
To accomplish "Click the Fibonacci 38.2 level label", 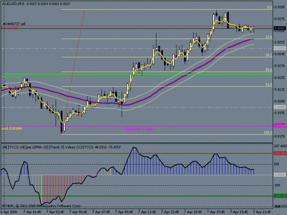I will tap(269, 55).
